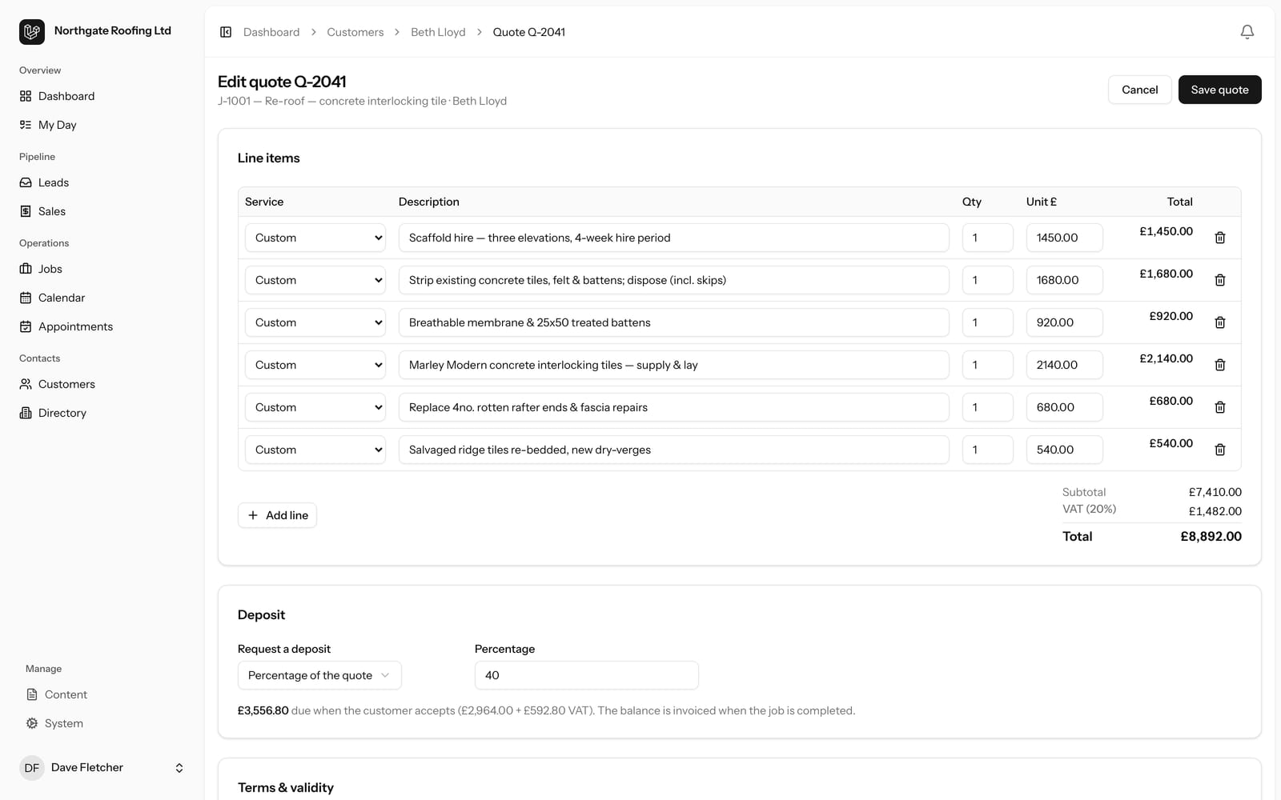The image size is (1281, 800).
Task: Click the Beth Lloyd breadcrumb link
Action: click(x=438, y=32)
